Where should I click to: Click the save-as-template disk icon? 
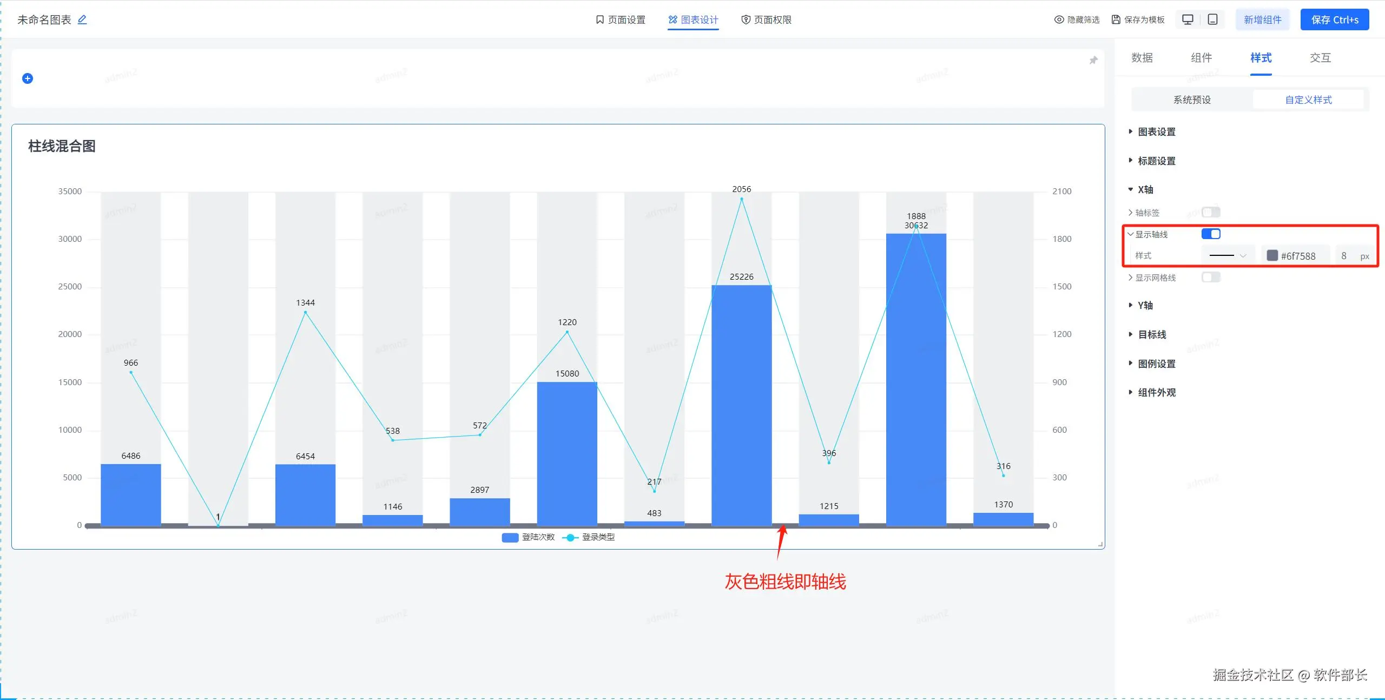click(1116, 19)
